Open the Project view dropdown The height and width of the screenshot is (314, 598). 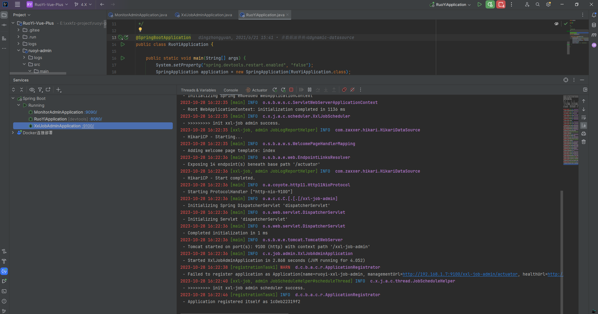(x=22, y=15)
